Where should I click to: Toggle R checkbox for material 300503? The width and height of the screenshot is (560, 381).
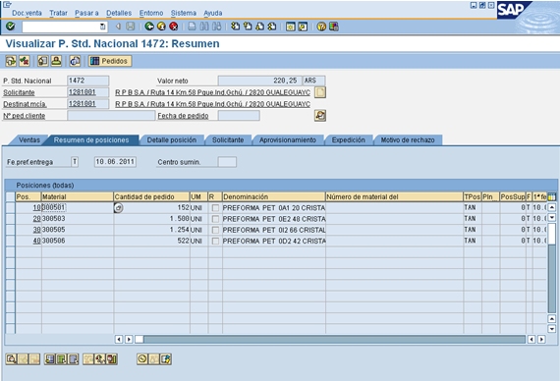(215, 219)
